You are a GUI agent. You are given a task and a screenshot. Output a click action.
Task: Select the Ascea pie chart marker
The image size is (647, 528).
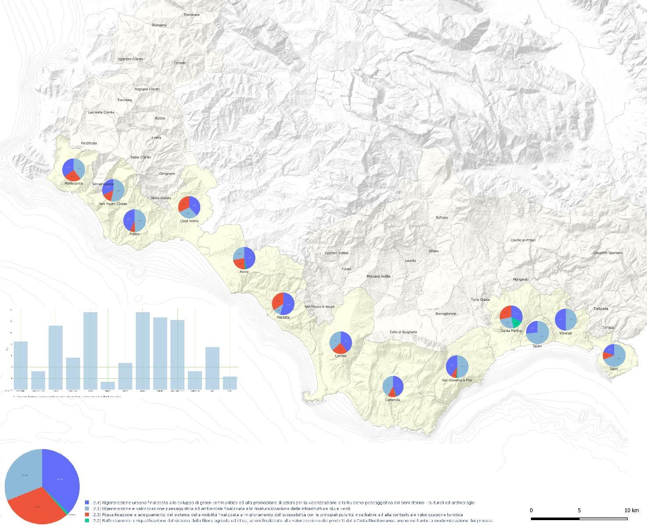tap(244, 258)
